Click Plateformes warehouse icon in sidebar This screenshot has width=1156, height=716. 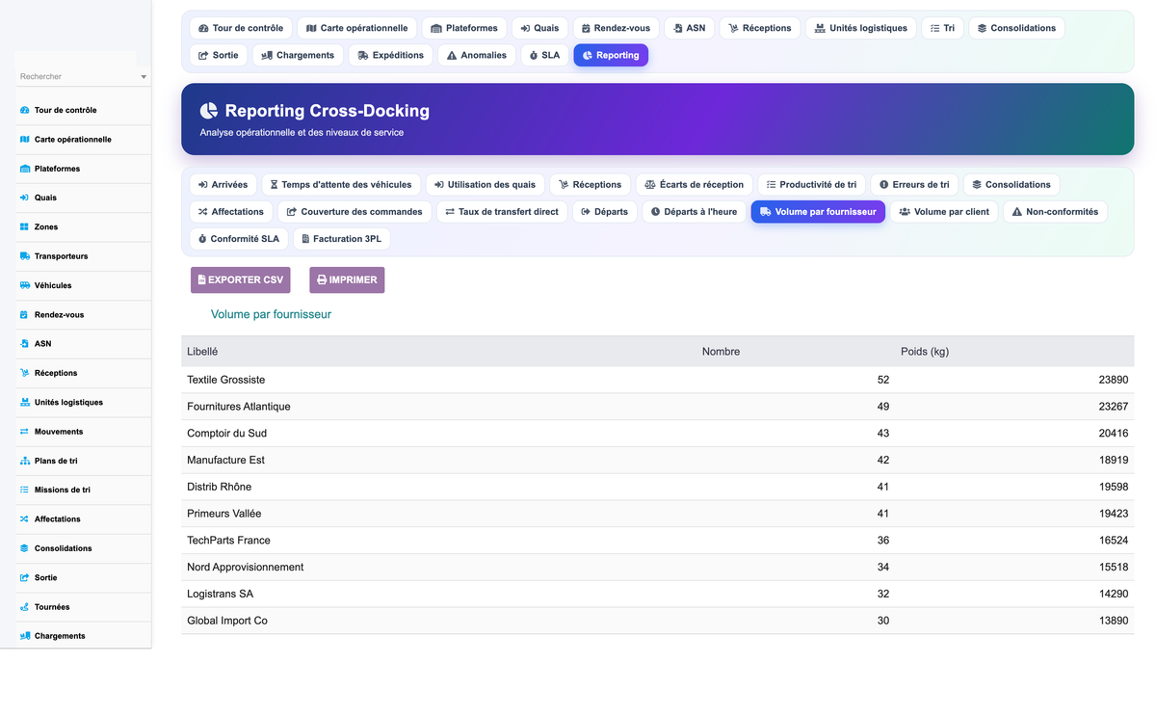pos(25,169)
